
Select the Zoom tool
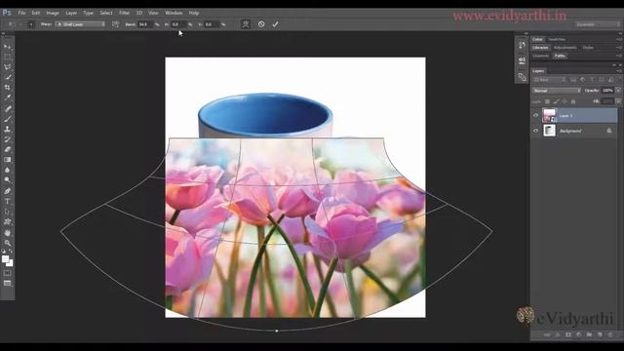7,243
